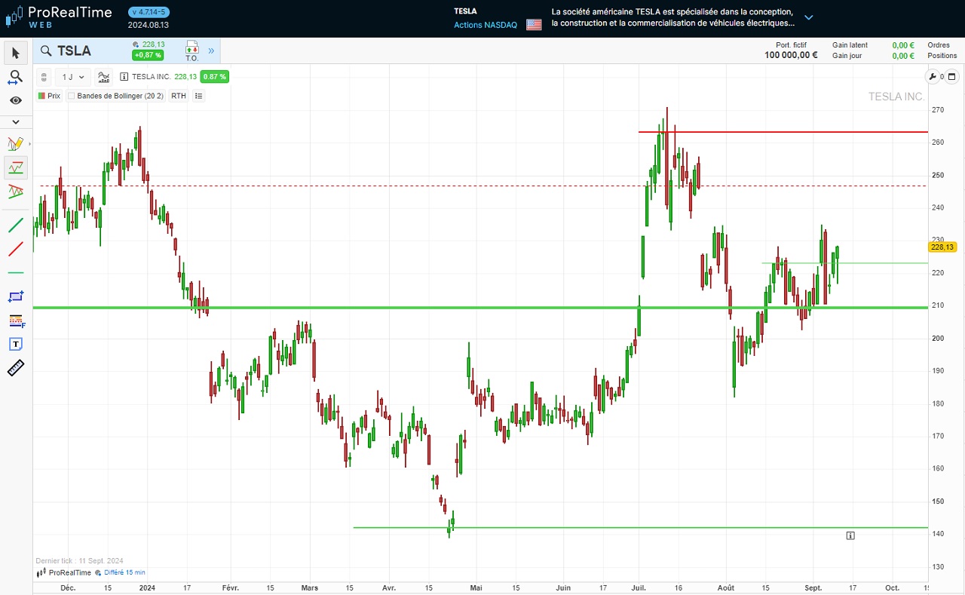
Task: Maximize the chart window icon
Action: (951, 76)
